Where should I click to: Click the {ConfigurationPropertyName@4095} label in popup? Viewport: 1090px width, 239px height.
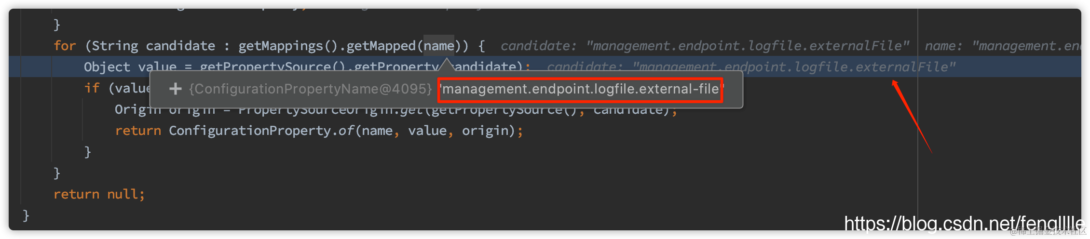310,89
